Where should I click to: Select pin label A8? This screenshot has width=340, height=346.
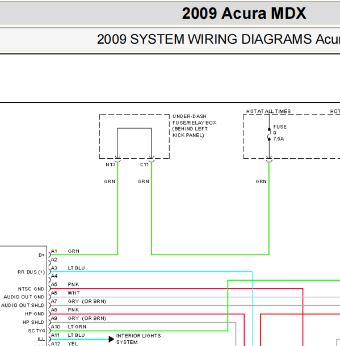click(54, 310)
